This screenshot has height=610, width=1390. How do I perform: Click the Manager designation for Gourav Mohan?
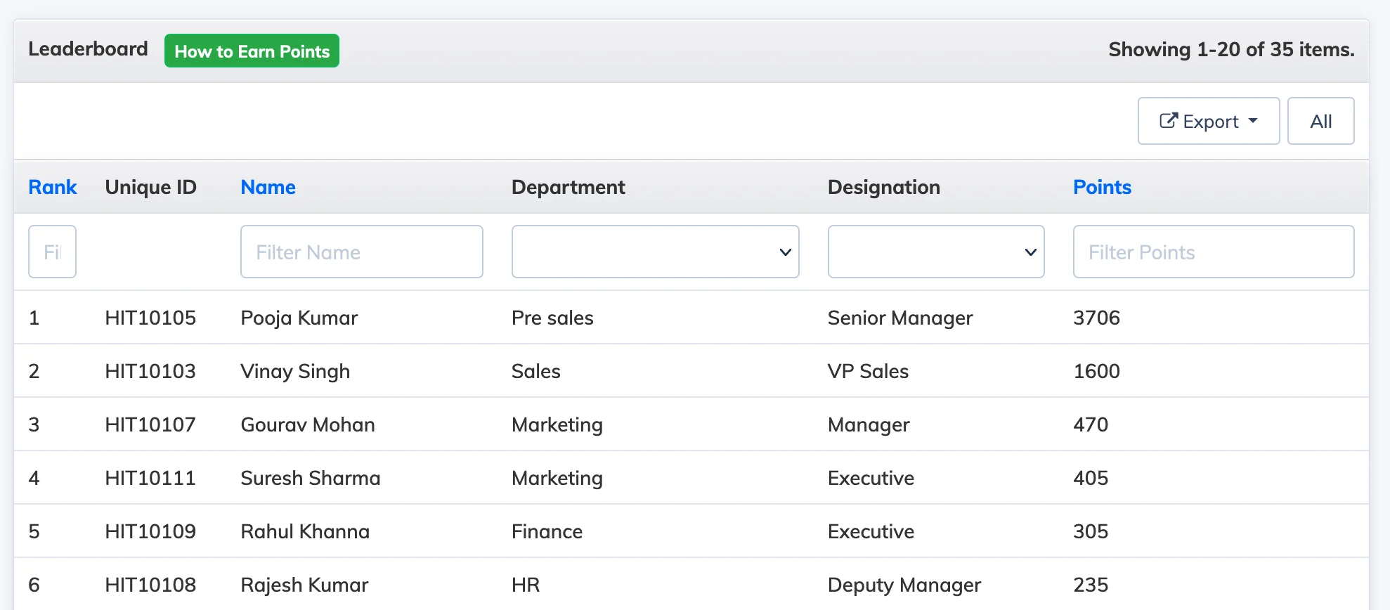point(869,424)
